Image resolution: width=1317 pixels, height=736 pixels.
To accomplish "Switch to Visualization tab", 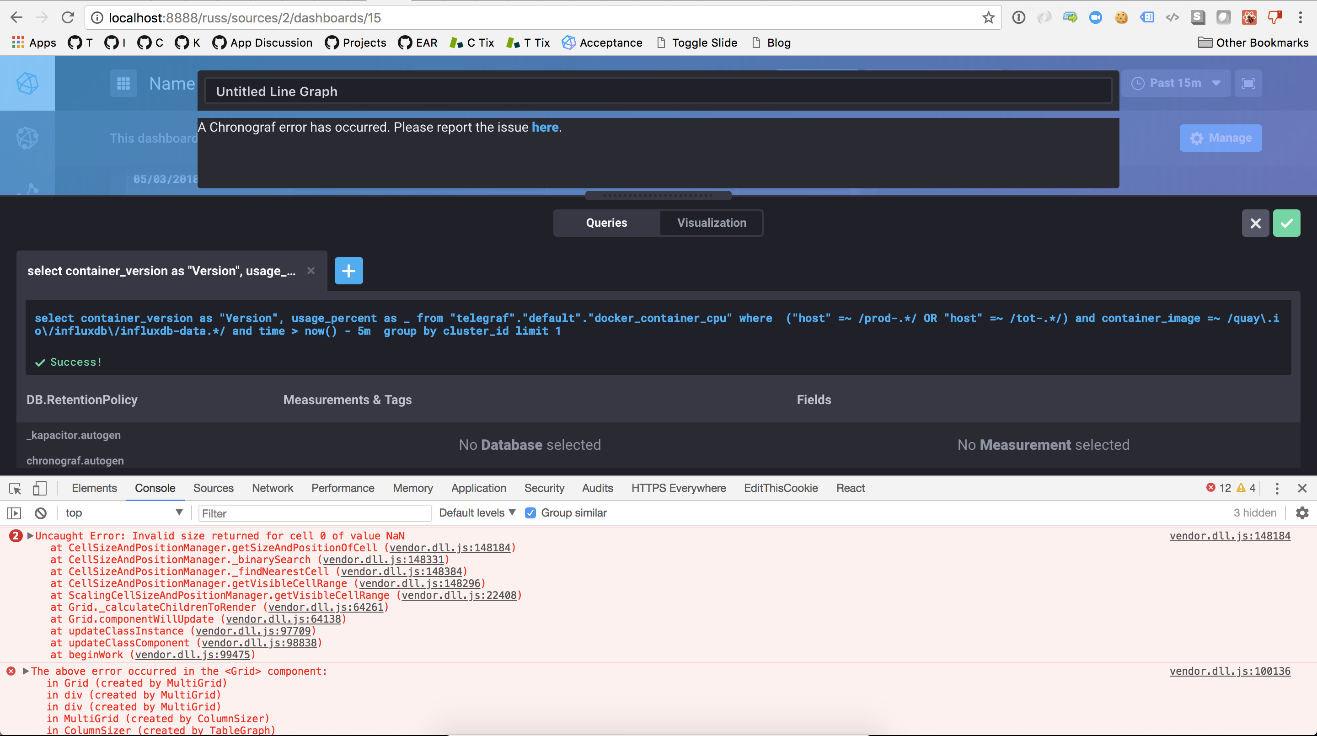I will pos(711,223).
